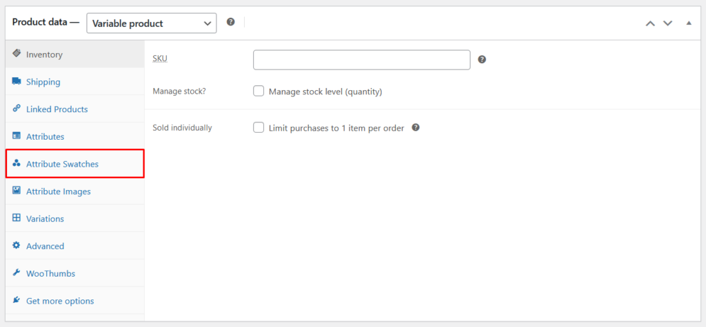Click the Attribute Images picture icon
Screen dimensions: 706x327
(x=17, y=191)
